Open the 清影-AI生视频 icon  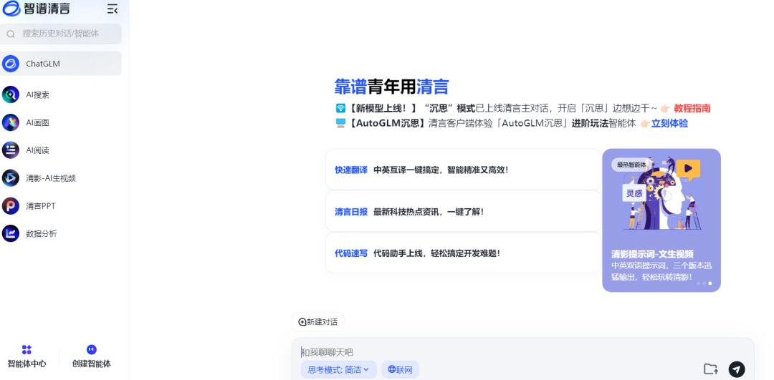pyautogui.click(x=10, y=178)
